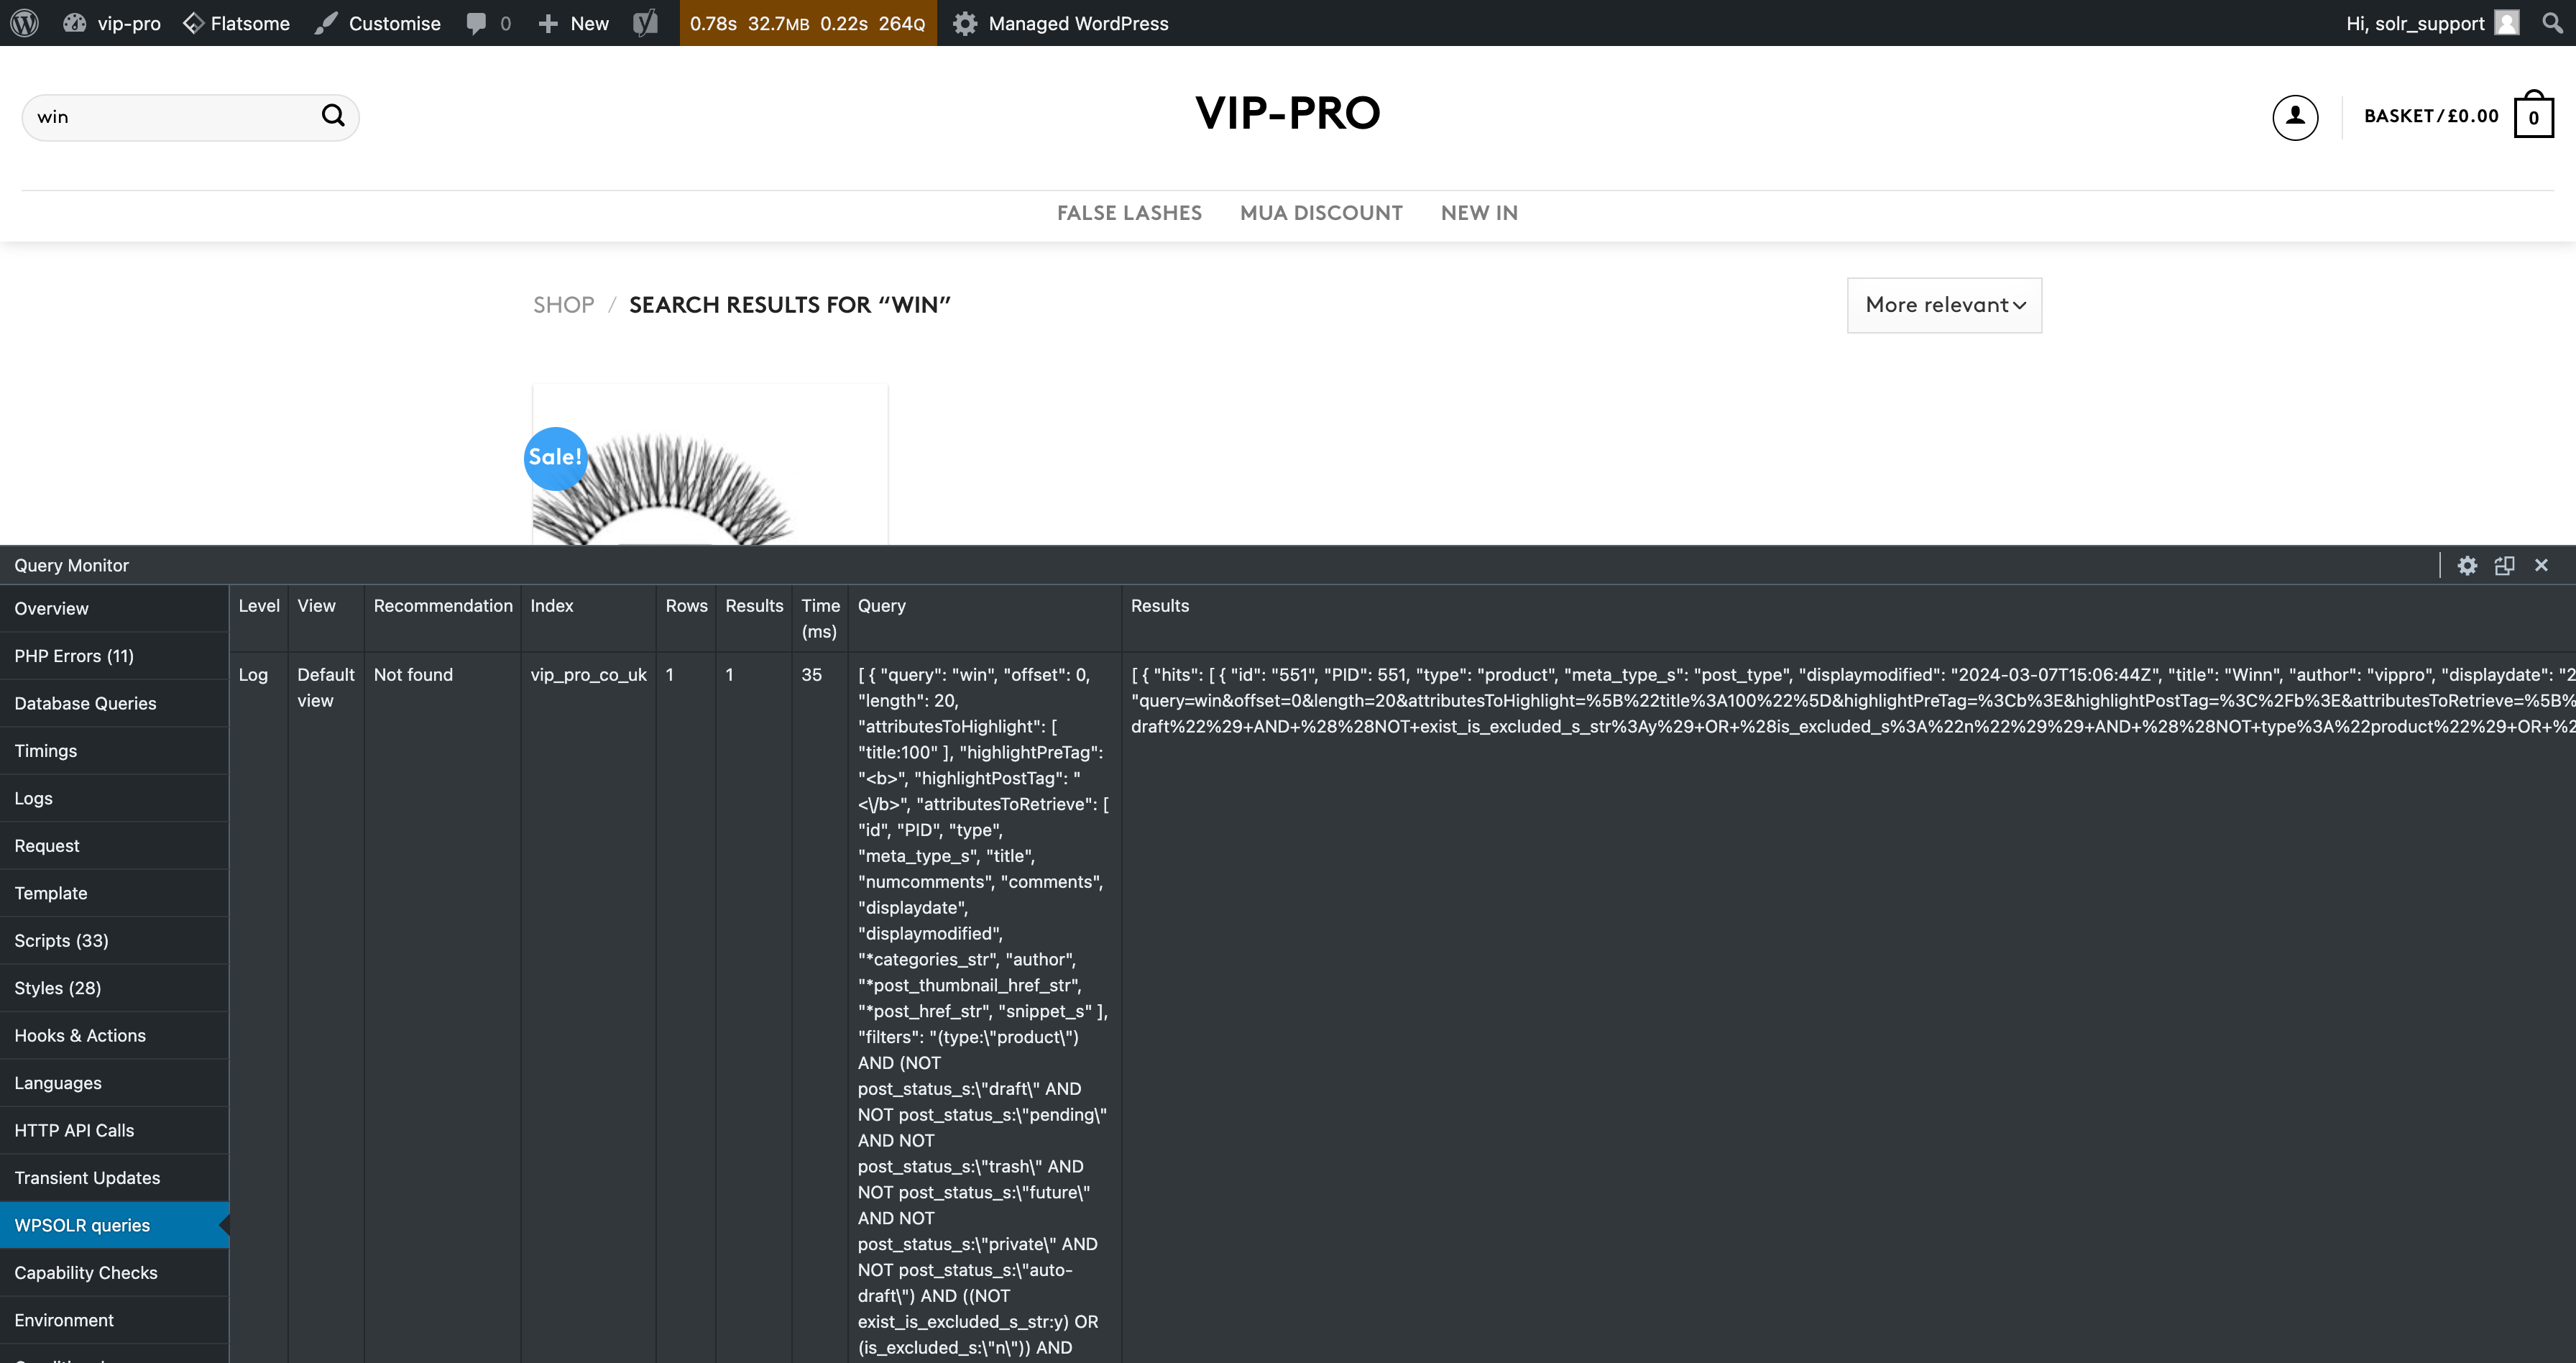This screenshot has height=1363, width=2576.
Task: Open the lash product thumbnail
Action: (710, 465)
